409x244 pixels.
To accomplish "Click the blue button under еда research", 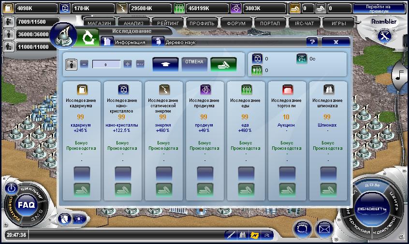I will pyautogui.click(x=246, y=174).
